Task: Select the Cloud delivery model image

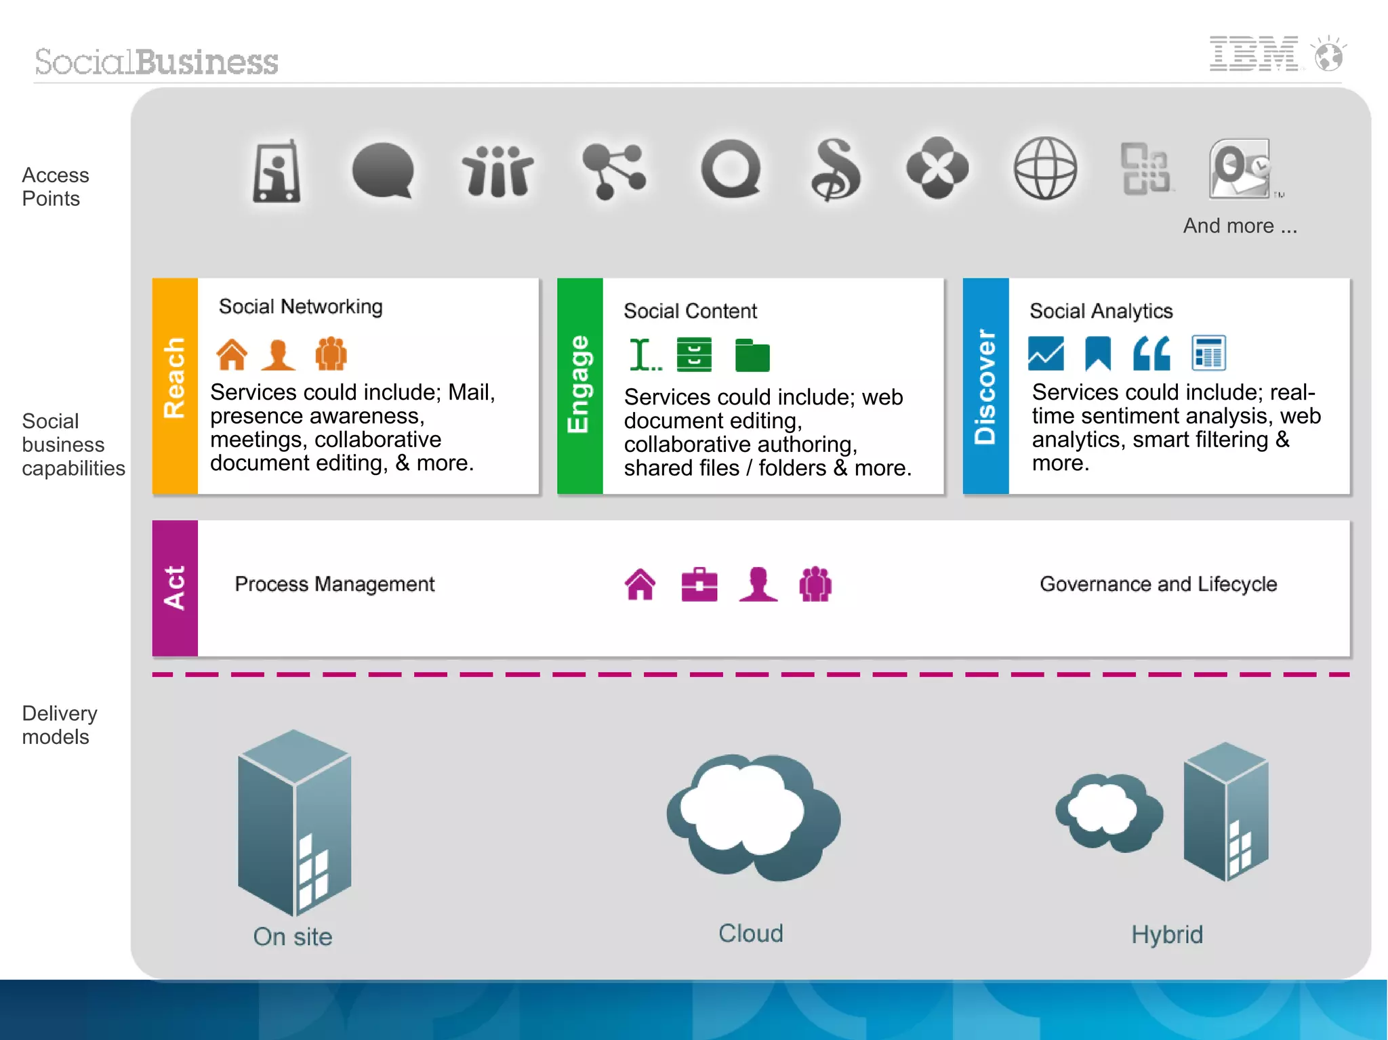Action: [753, 816]
